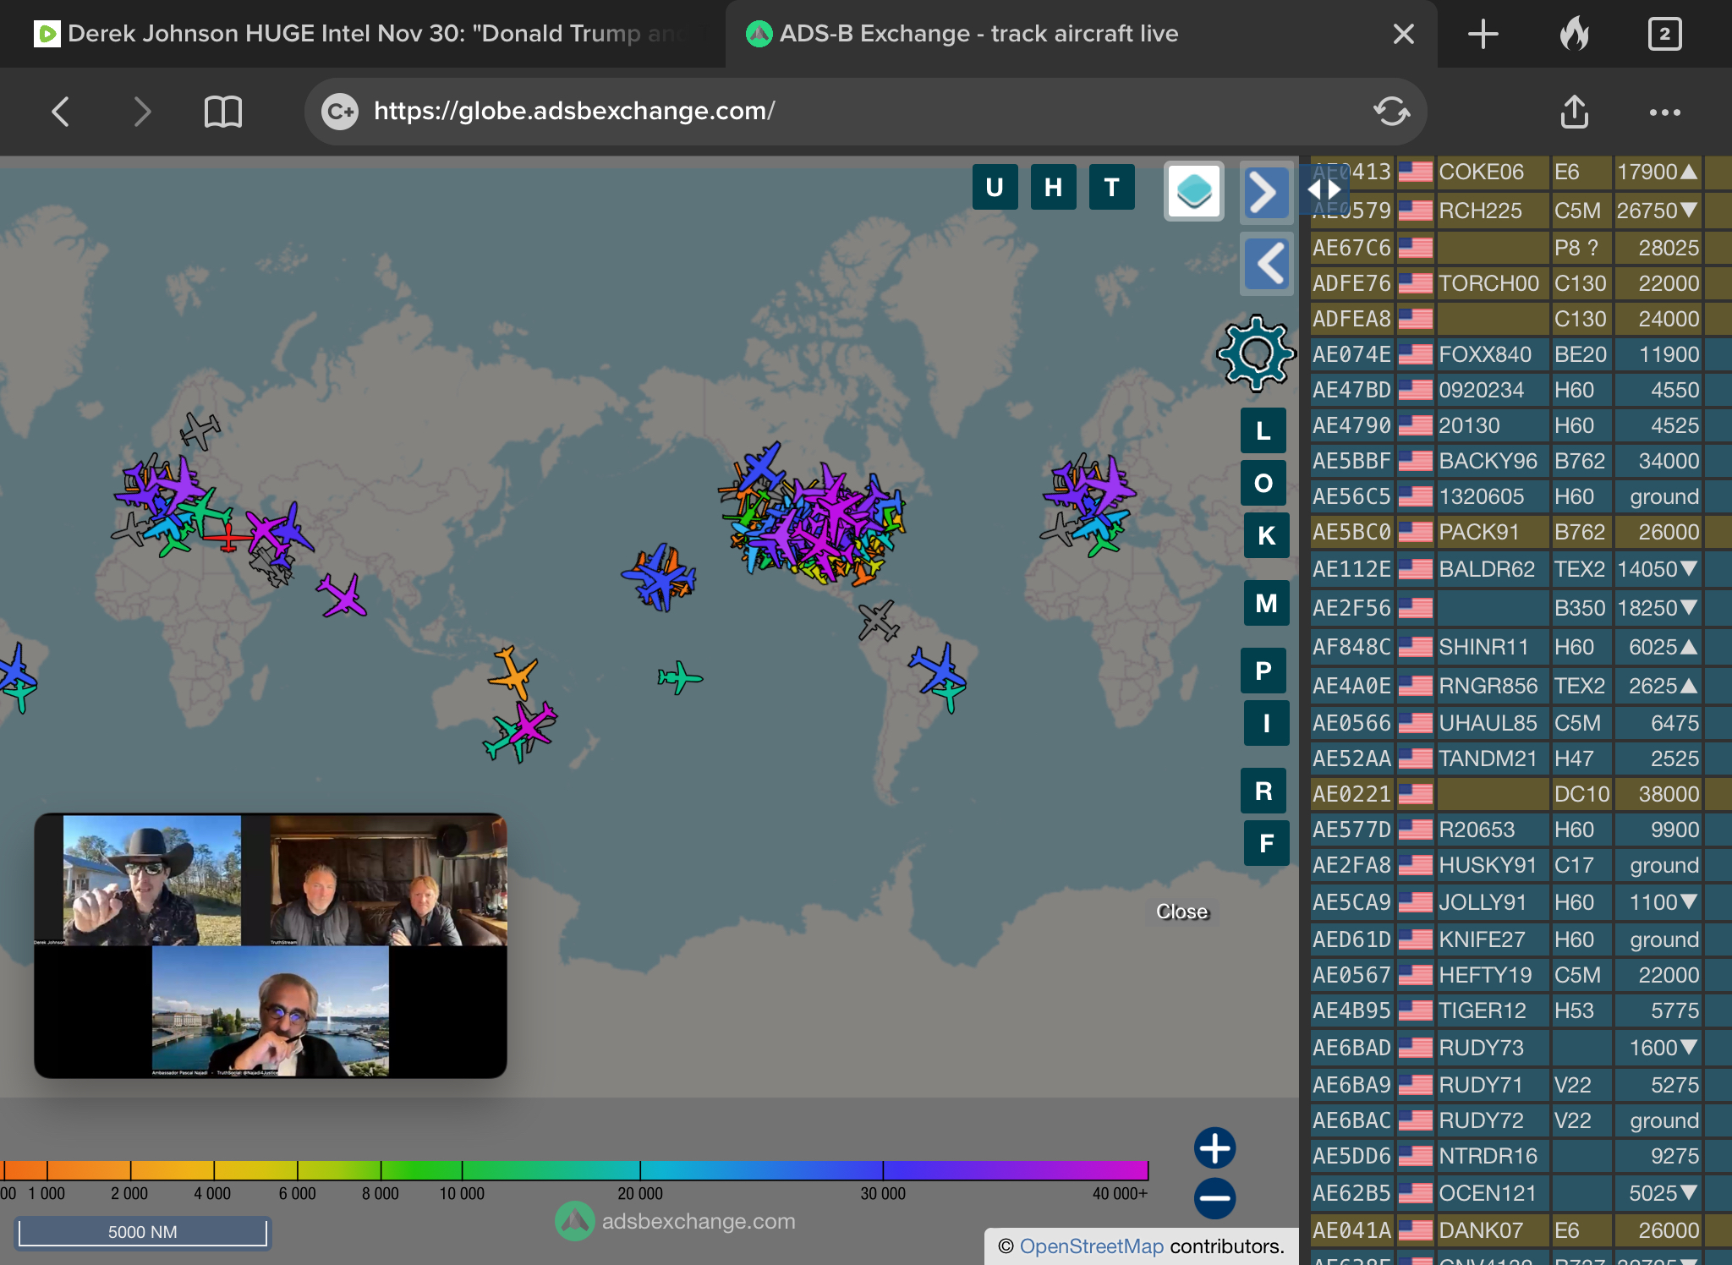
Task: Toggle the U filter button on map
Action: [995, 187]
